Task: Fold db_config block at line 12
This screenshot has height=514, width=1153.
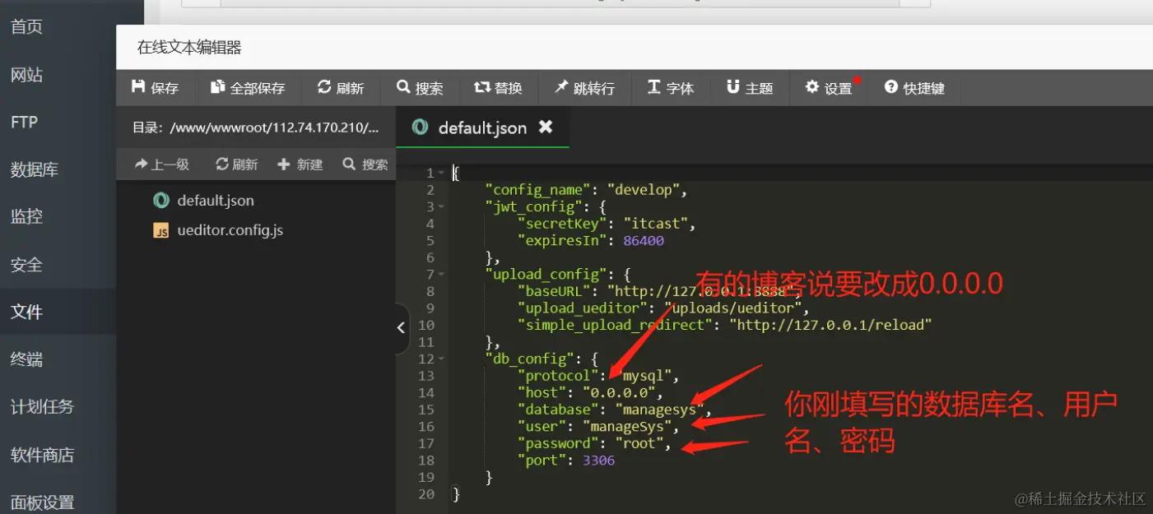Action: click(442, 359)
